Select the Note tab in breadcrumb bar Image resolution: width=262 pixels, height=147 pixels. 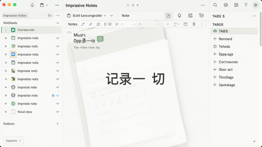(125, 16)
